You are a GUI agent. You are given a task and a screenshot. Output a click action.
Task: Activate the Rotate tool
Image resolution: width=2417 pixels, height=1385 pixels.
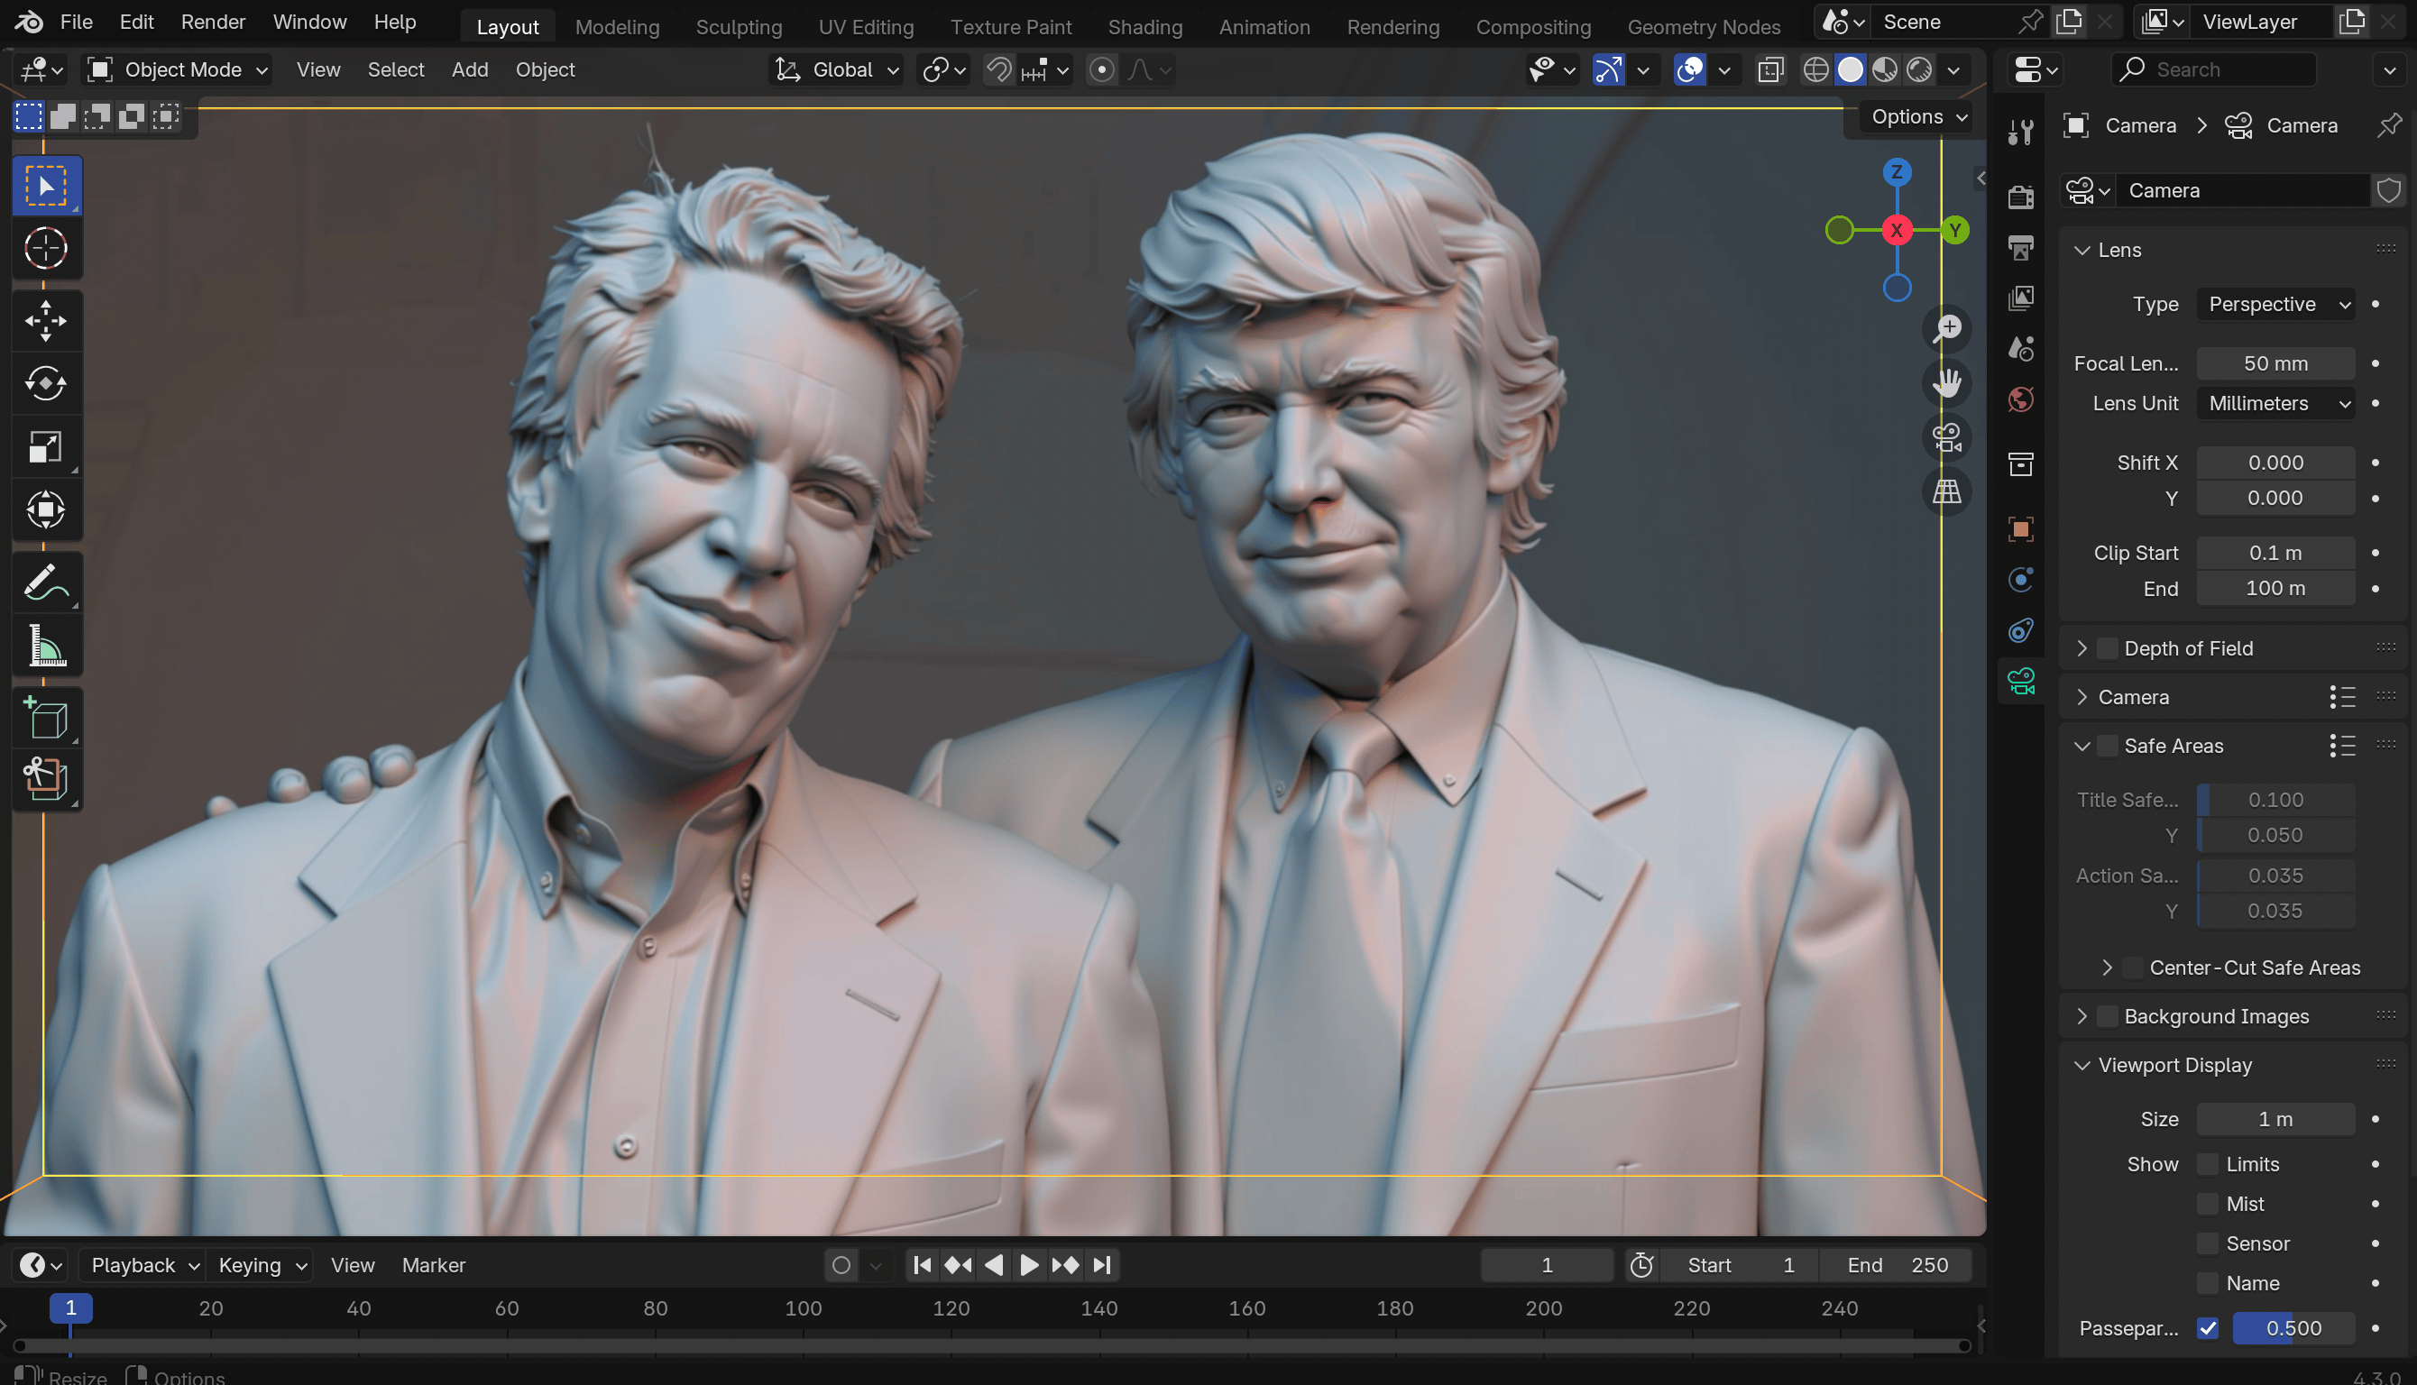(46, 383)
